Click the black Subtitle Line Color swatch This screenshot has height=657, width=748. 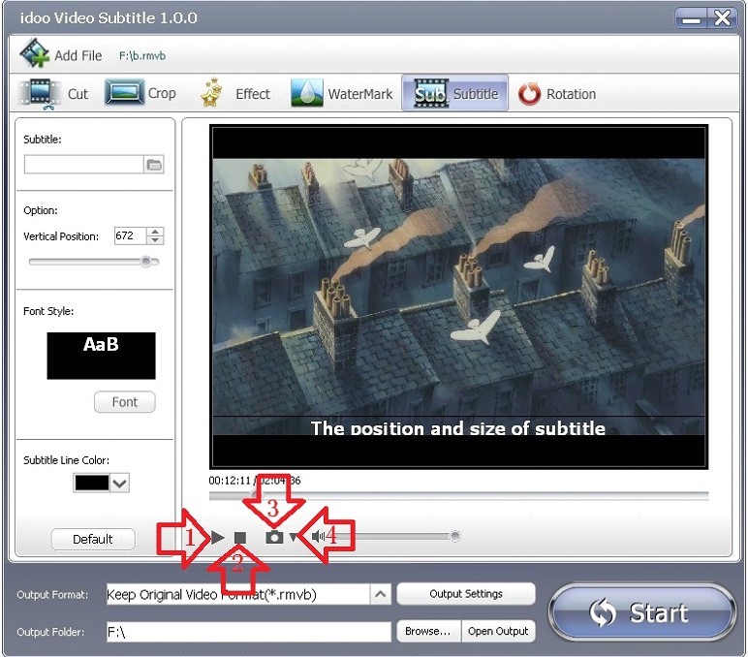pos(92,483)
